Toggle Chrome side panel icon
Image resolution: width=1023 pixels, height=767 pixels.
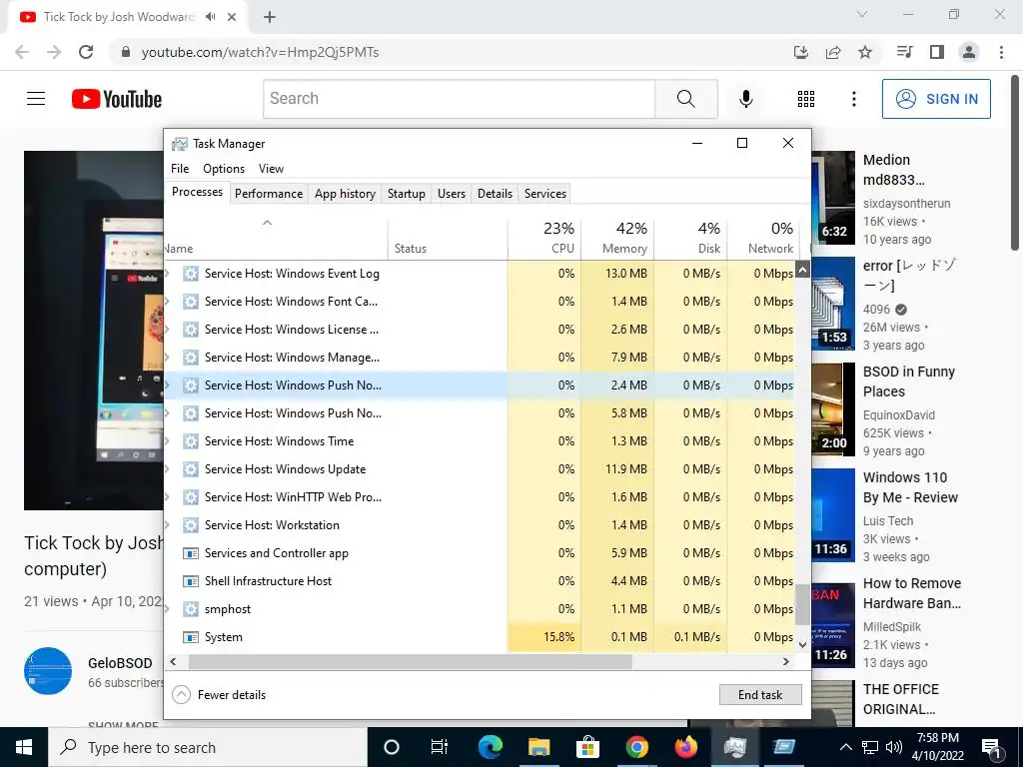[x=937, y=52]
